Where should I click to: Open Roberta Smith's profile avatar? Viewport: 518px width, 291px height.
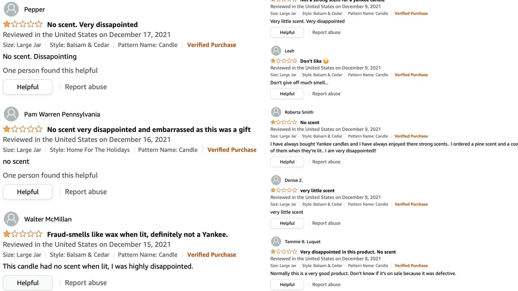click(276, 112)
